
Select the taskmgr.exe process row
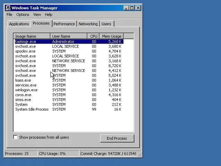point(69,41)
